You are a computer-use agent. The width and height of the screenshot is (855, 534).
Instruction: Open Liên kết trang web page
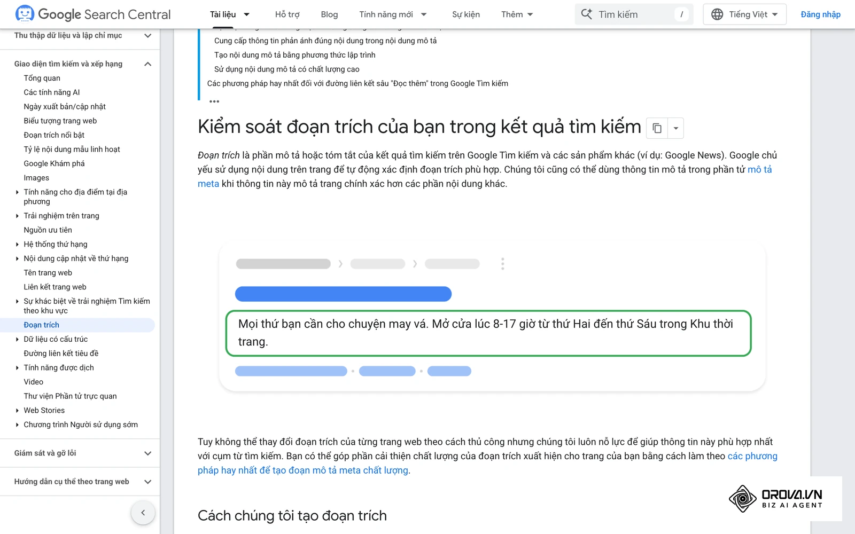pyautogui.click(x=55, y=287)
